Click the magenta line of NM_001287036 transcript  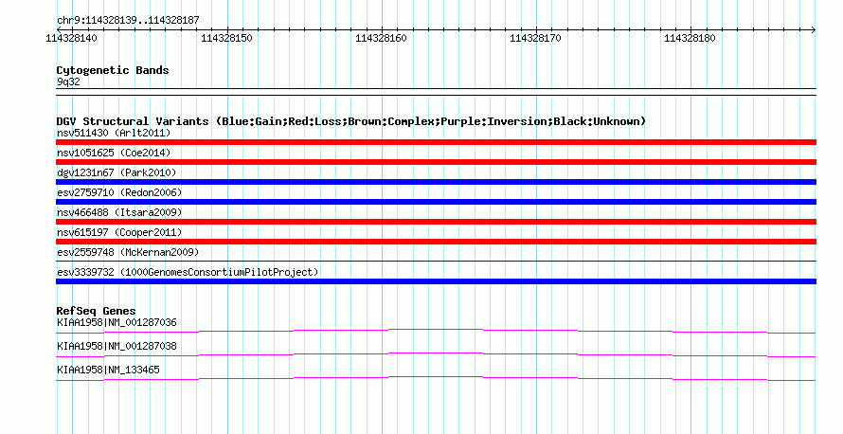pyautogui.click(x=436, y=331)
